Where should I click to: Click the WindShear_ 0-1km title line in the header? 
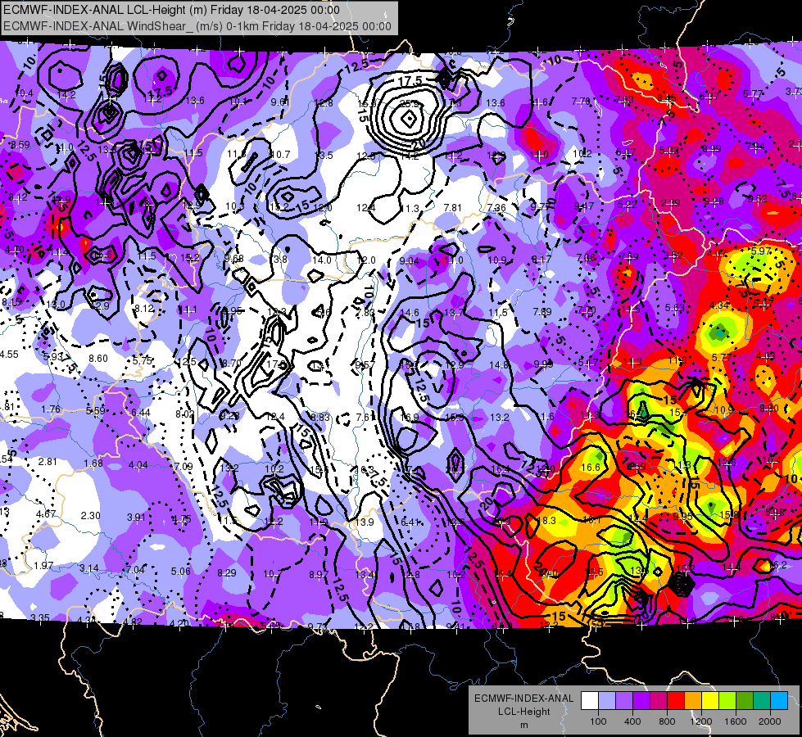(x=197, y=26)
